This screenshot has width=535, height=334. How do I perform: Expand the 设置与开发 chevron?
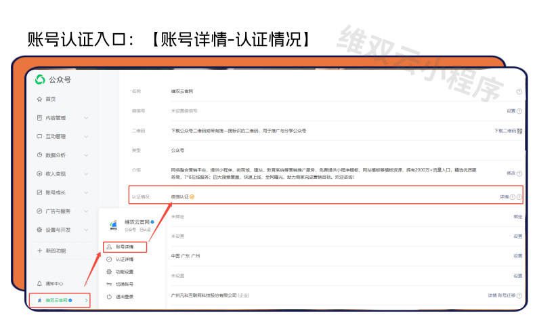86,230
